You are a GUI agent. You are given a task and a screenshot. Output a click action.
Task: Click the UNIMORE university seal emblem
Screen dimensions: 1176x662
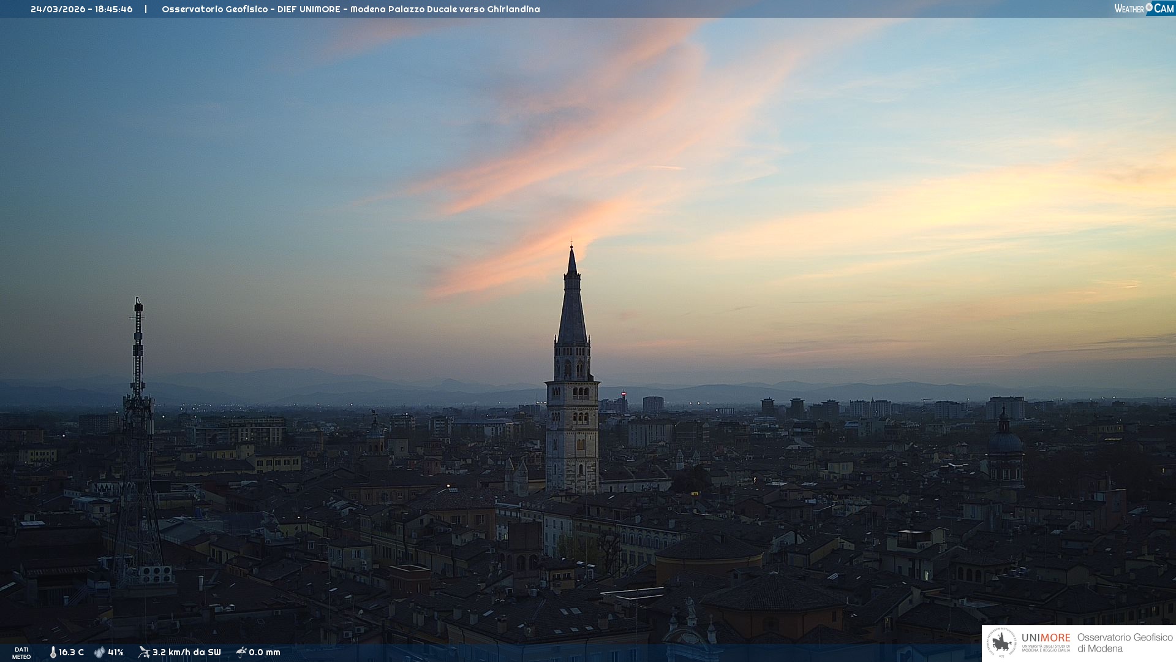click(x=1001, y=643)
